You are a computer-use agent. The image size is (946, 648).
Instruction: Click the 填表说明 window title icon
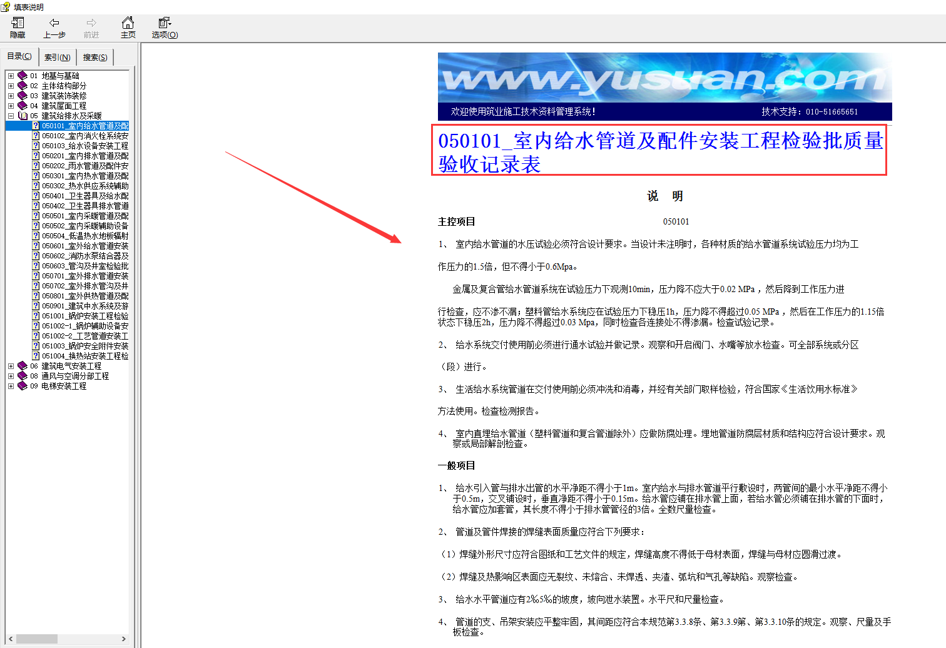coord(6,7)
